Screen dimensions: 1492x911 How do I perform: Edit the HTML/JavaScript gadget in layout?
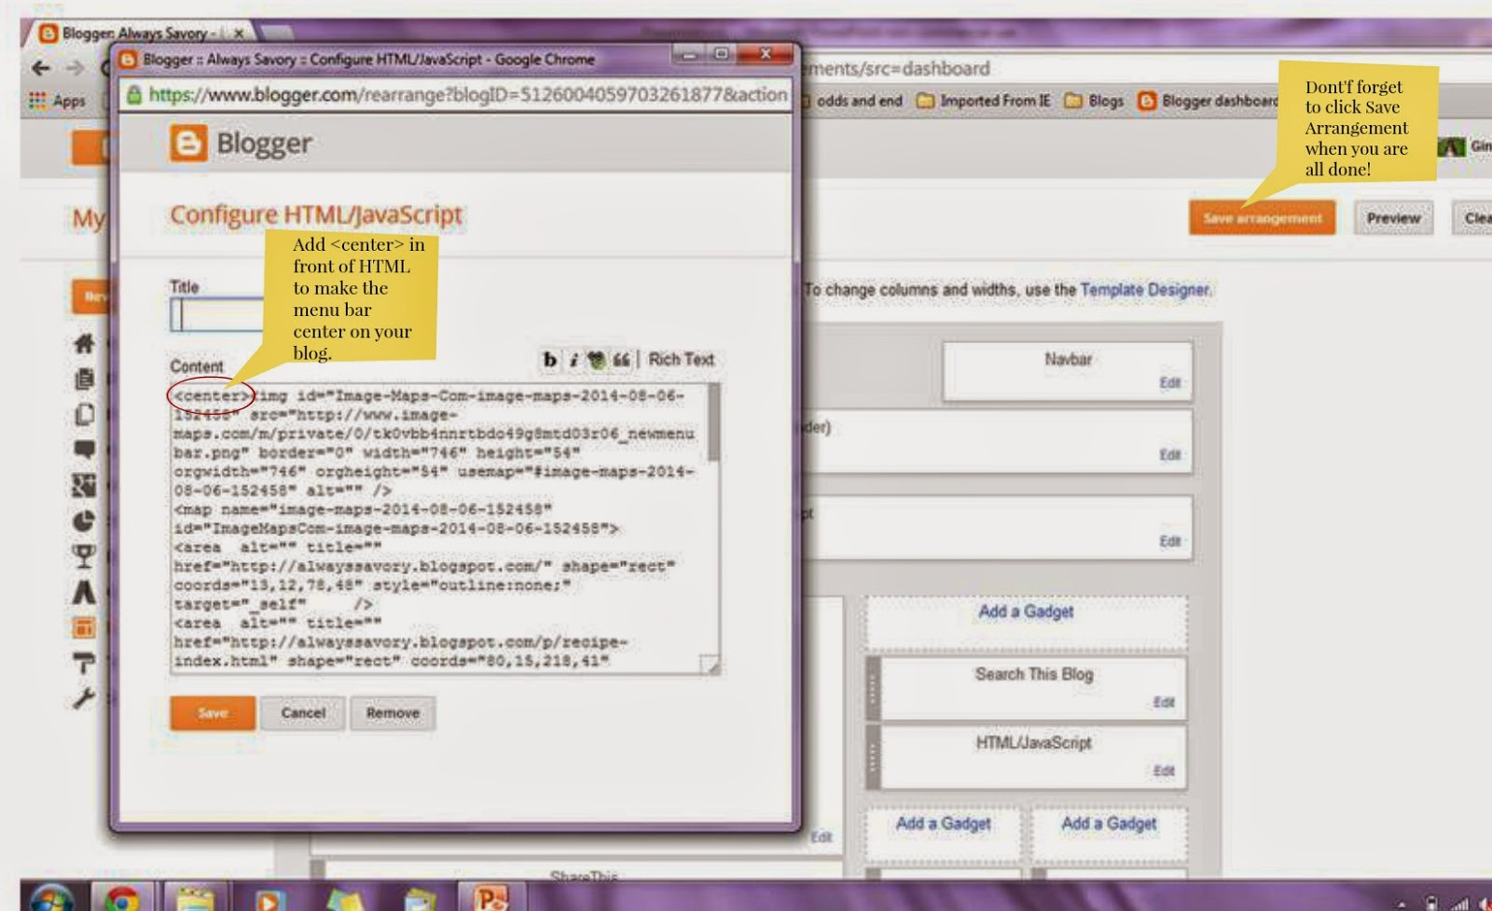coord(1163,771)
